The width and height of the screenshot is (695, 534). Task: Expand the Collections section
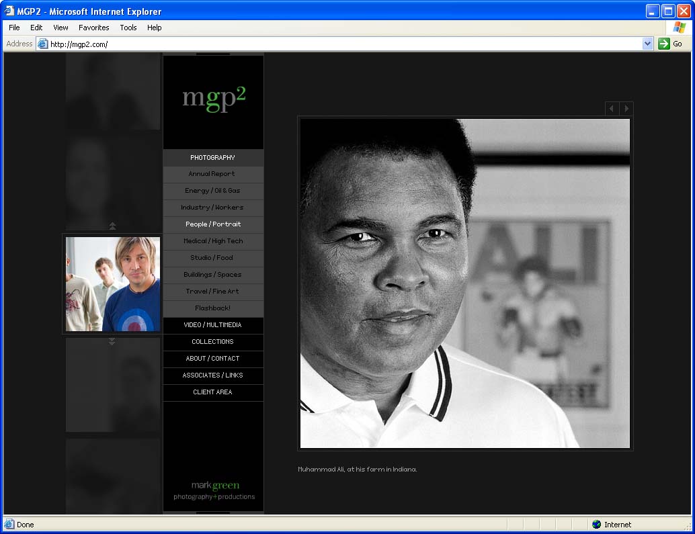pos(212,342)
